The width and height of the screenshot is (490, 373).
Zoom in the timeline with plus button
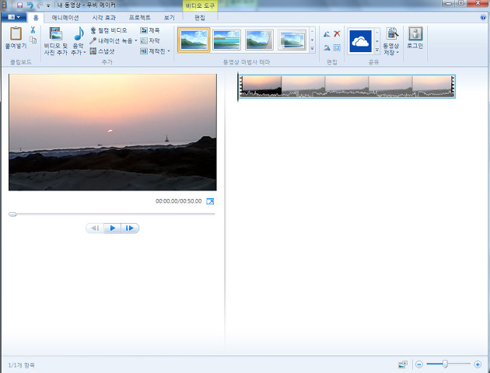click(x=478, y=364)
